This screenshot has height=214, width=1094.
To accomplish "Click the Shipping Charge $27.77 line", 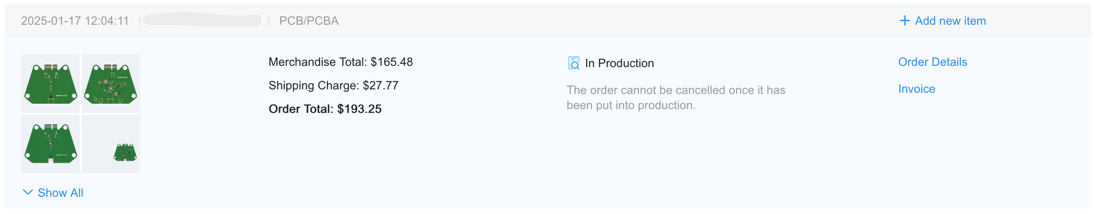I will click(x=334, y=86).
